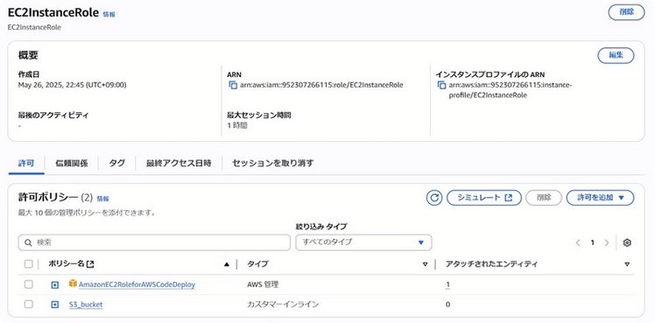Click external link icon beside ポリシー名
655x323 pixels.
pos(91,264)
